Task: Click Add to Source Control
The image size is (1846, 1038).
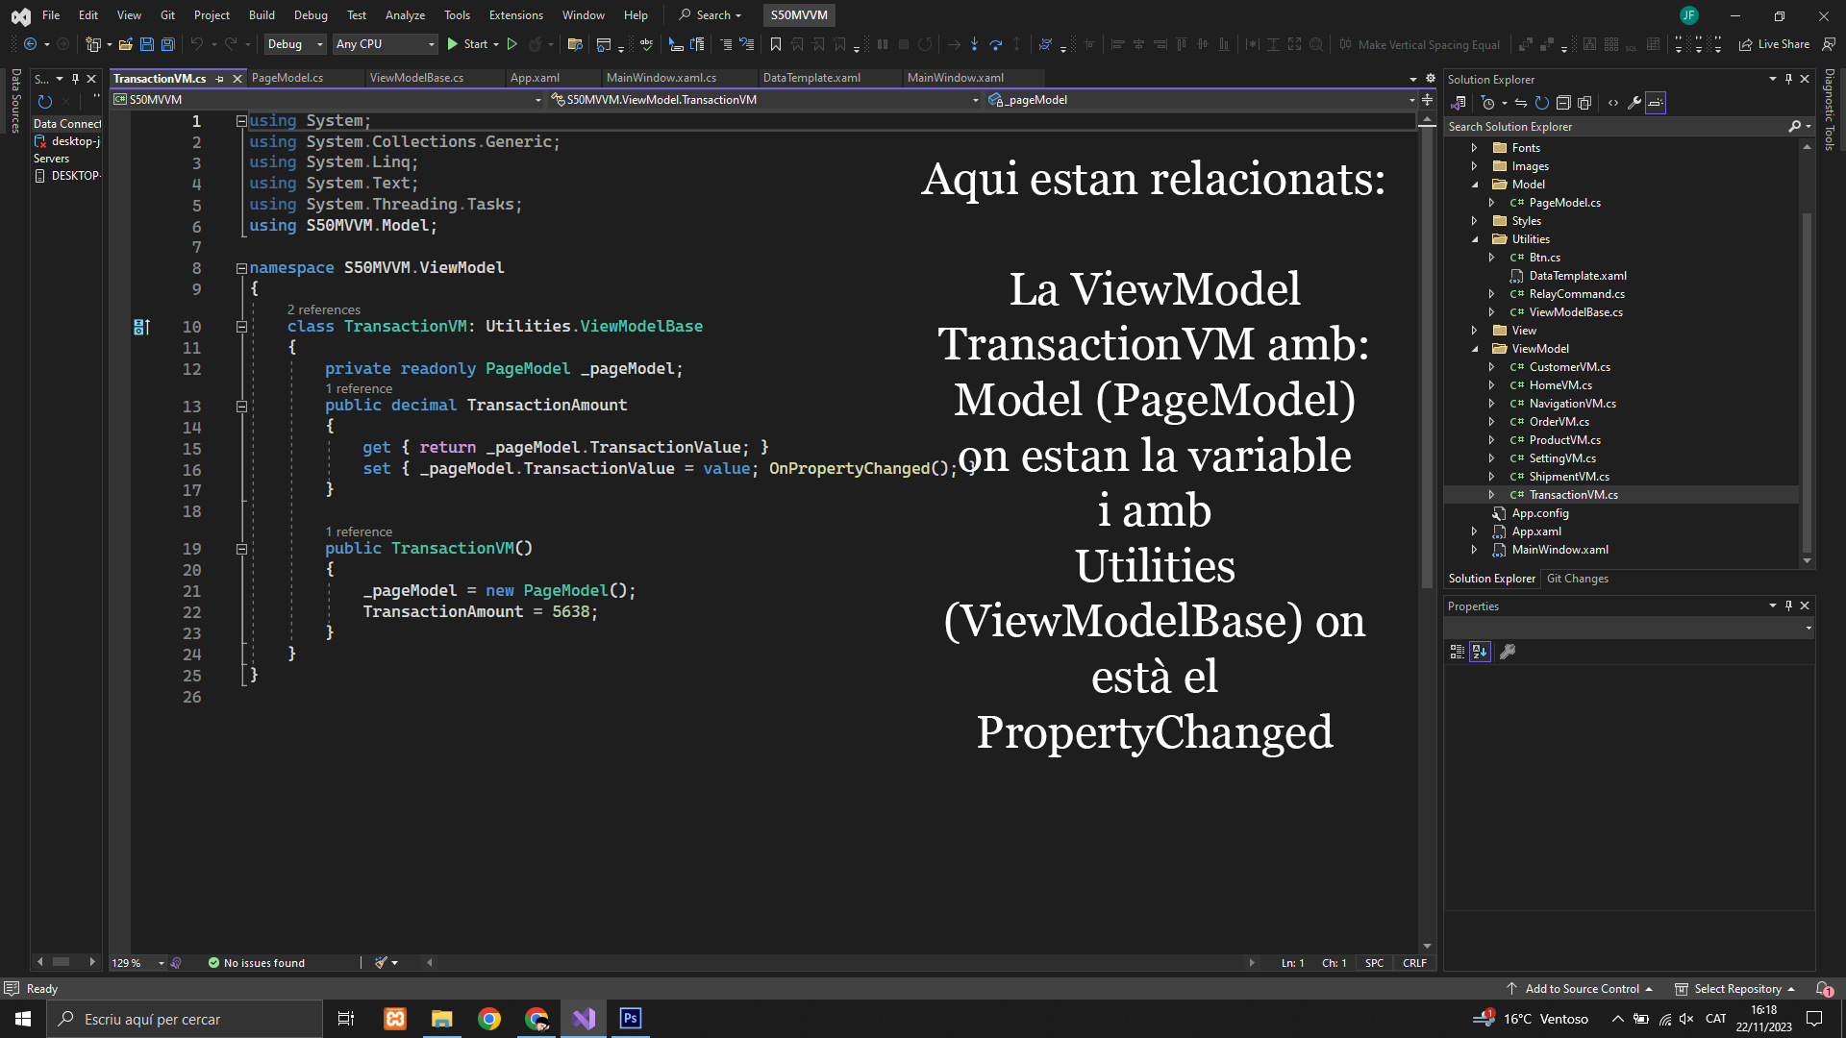Action: (1582, 989)
